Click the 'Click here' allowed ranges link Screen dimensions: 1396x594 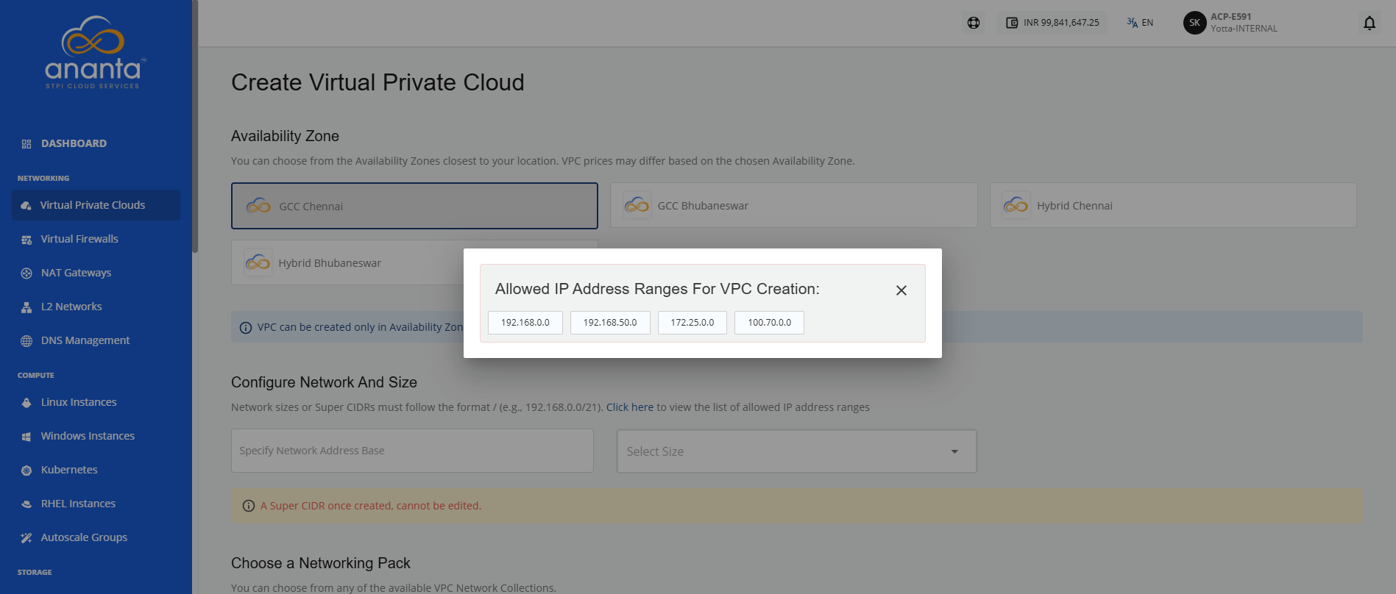tap(630, 407)
